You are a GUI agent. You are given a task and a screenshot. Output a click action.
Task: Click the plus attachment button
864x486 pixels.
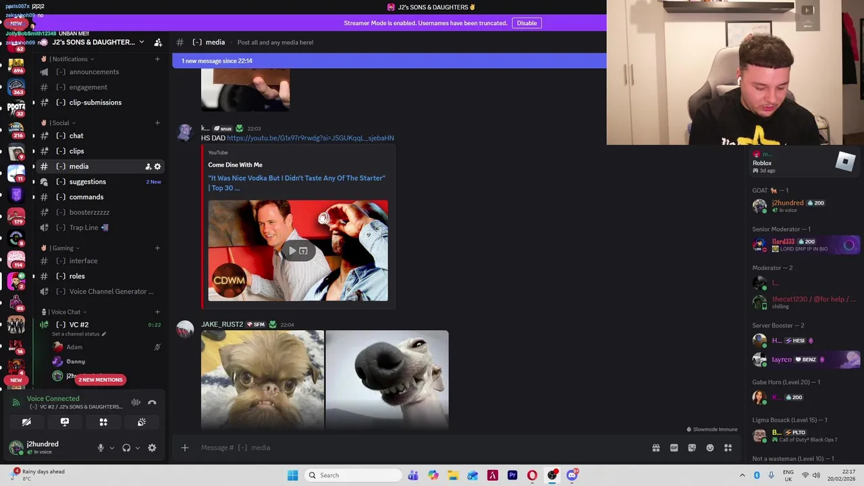[184, 448]
